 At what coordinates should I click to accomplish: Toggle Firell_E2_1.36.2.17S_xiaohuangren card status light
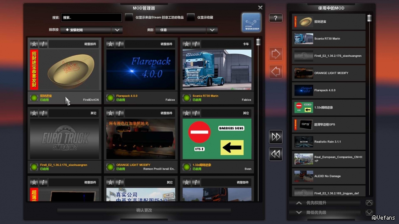coord(34,167)
